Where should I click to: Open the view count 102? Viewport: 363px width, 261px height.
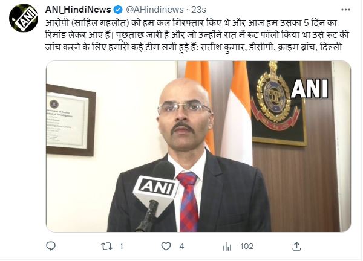click(247, 246)
